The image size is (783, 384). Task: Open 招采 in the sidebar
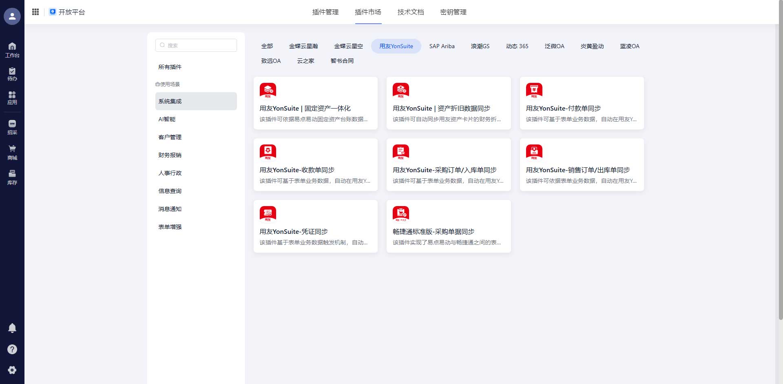point(12,127)
